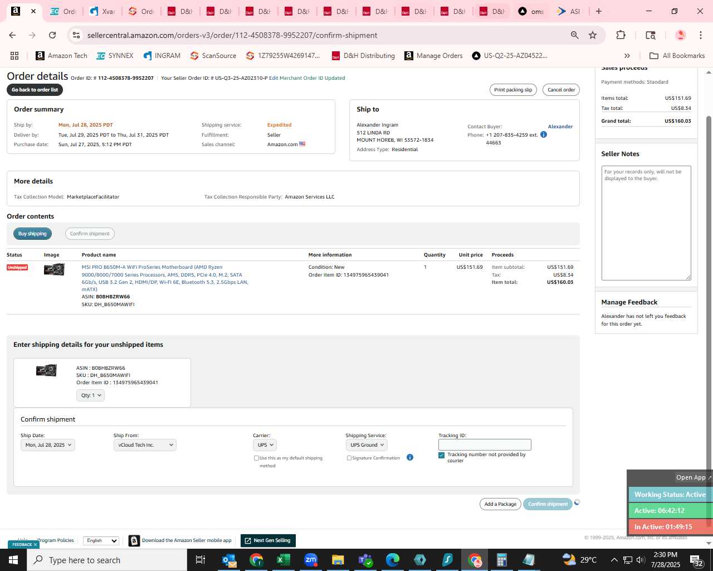Open File Explorer from the taskbar
Image resolution: width=713 pixels, height=571 pixels.
(x=338, y=560)
